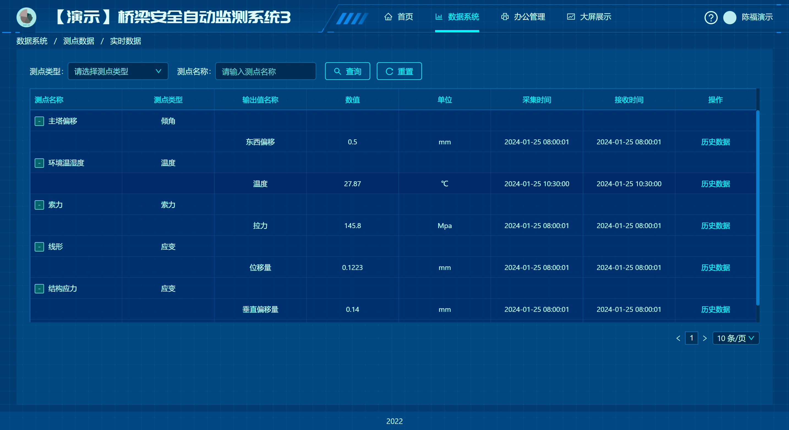Open the 10 条/页 page size dropdown
The width and height of the screenshot is (789, 430).
(x=736, y=338)
